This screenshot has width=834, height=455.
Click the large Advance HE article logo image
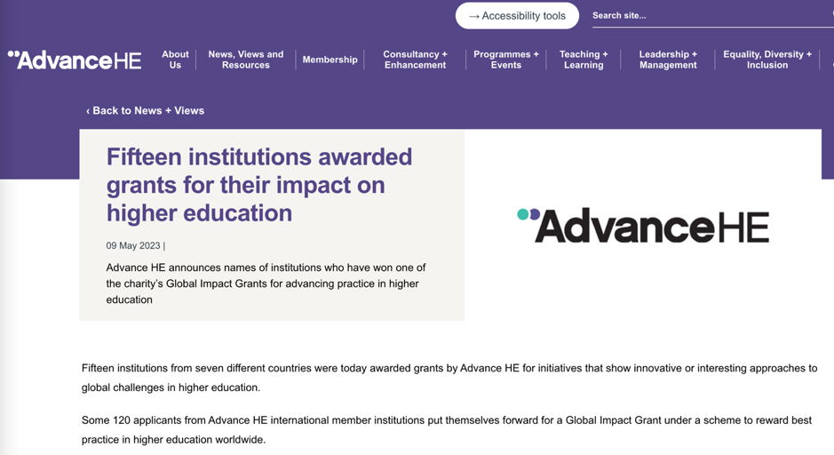coord(643,226)
